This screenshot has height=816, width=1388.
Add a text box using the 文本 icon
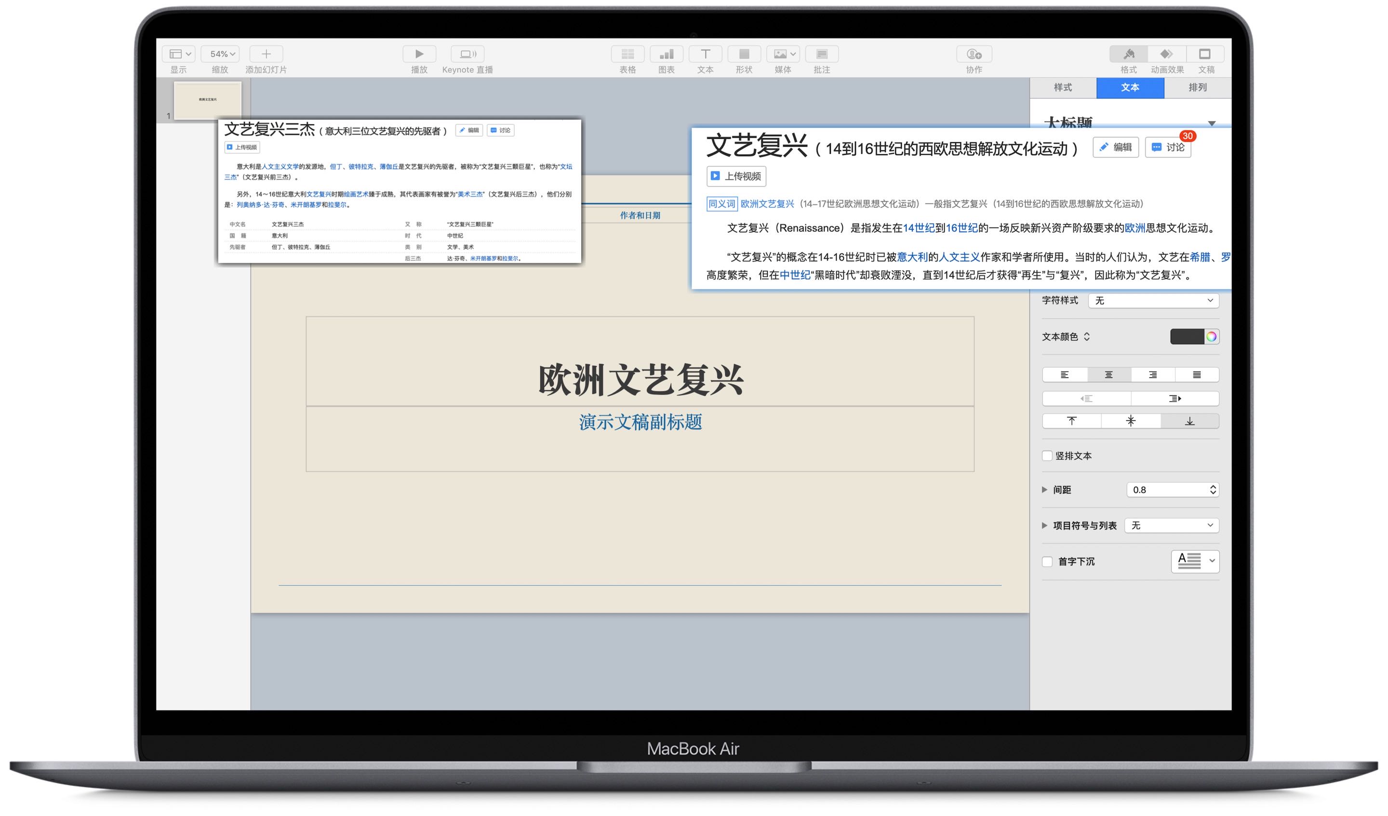coord(706,54)
